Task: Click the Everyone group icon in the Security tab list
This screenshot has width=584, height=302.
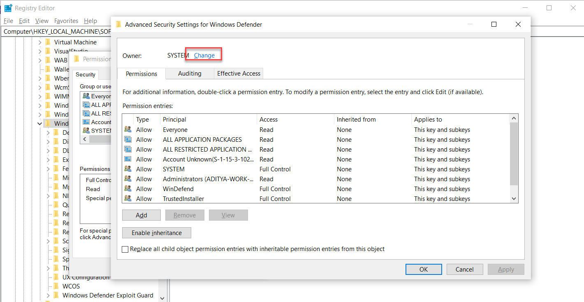Action: point(86,96)
